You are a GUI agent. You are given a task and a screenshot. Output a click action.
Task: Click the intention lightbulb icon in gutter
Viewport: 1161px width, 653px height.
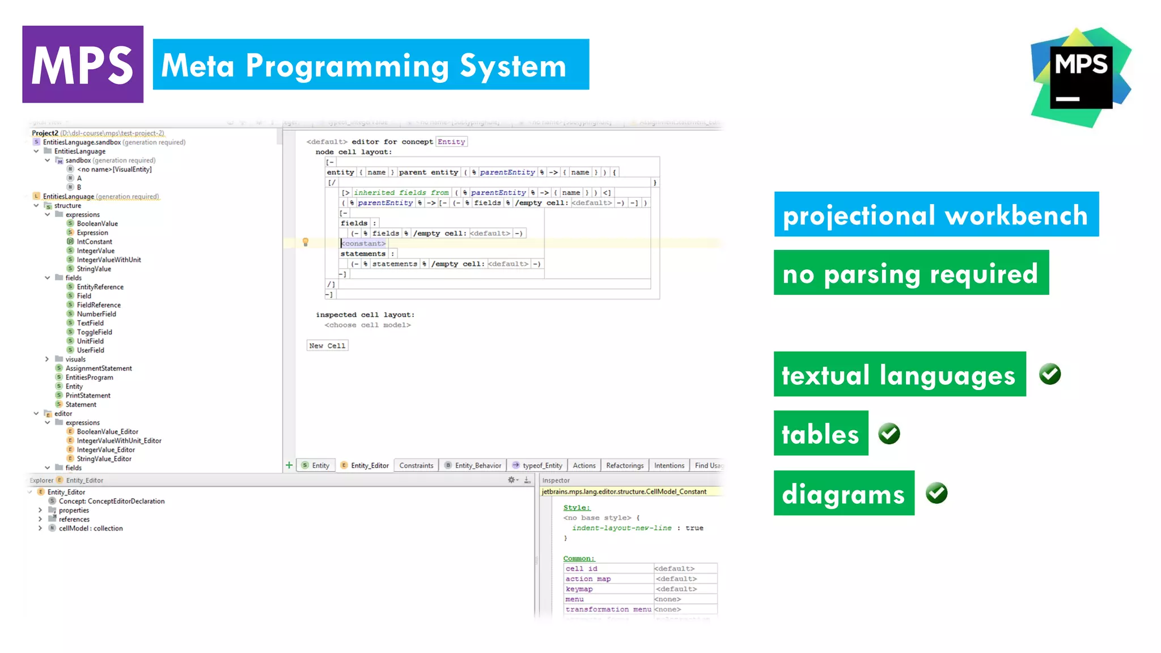click(306, 243)
